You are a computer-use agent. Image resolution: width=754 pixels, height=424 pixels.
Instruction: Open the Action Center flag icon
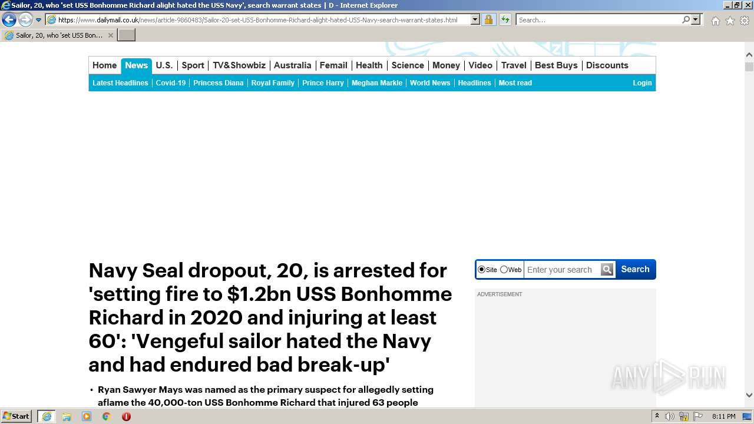(x=698, y=416)
